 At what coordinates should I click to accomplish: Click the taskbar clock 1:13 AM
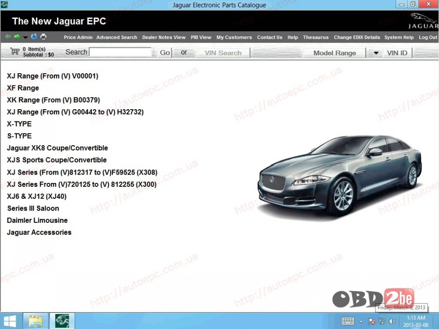click(416, 318)
